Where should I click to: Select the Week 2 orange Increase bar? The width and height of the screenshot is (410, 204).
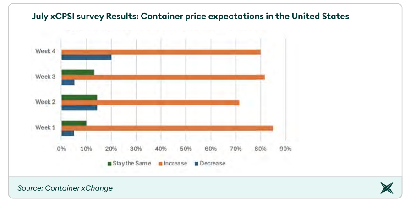pos(150,103)
